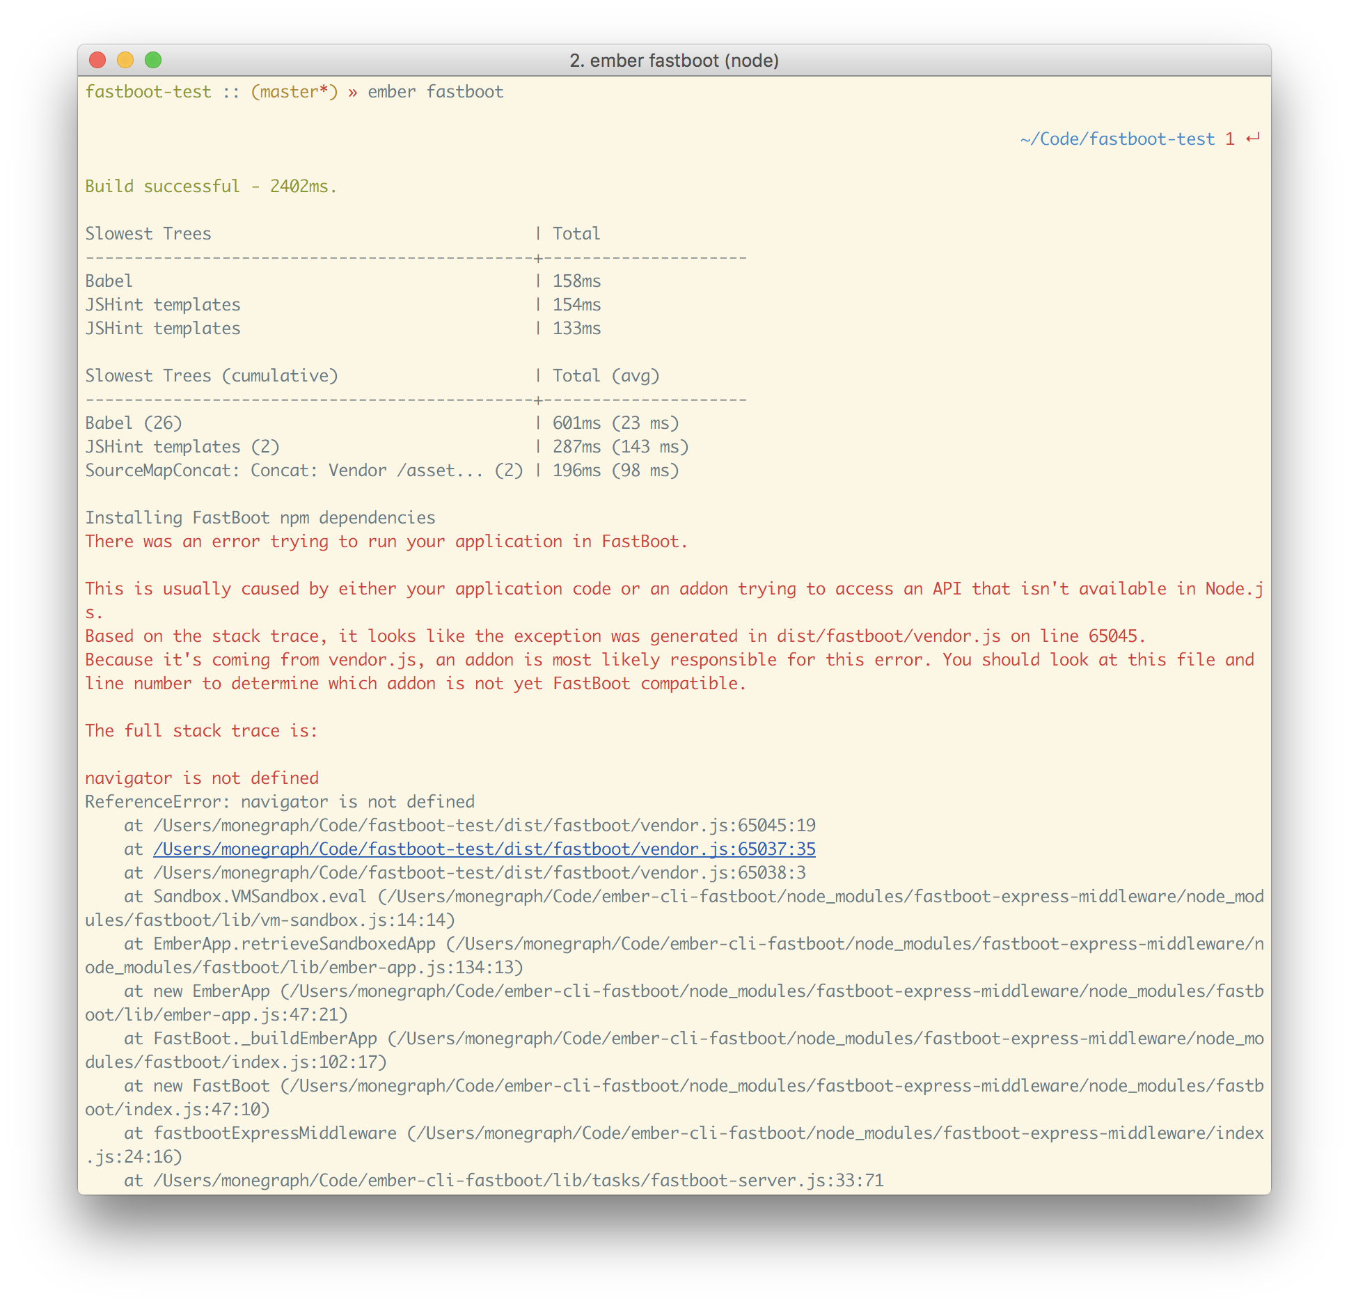The width and height of the screenshot is (1349, 1306).
Task: Minimize the terminal with yellow button
Action: (x=125, y=61)
